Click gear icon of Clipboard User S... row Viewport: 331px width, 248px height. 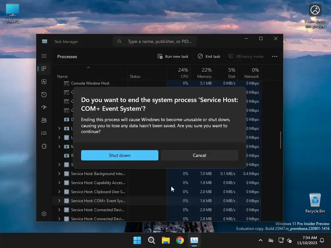coord(67,192)
